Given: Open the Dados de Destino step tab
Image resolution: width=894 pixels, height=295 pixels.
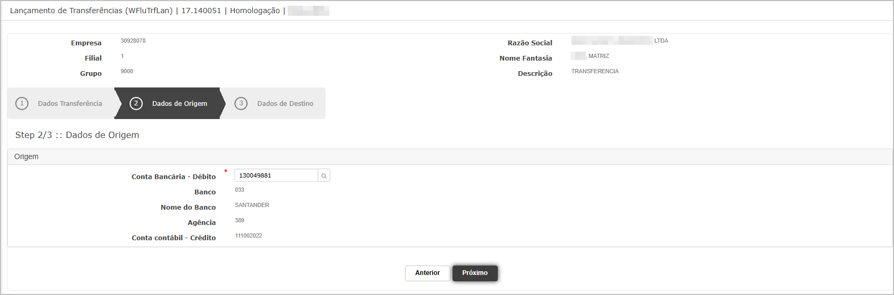Looking at the screenshot, I should click(x=275, y=103).
